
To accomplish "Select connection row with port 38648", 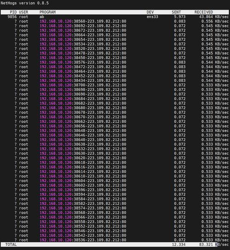I will click(x=115, y=131).
